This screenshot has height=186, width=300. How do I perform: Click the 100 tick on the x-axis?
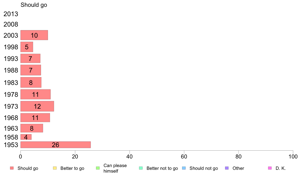click(x=293, y=156)
